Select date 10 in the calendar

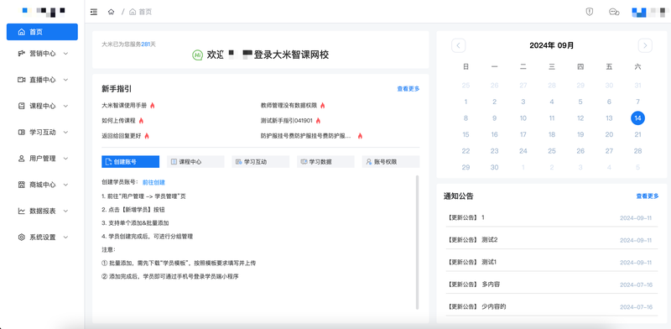click(523, 118)
